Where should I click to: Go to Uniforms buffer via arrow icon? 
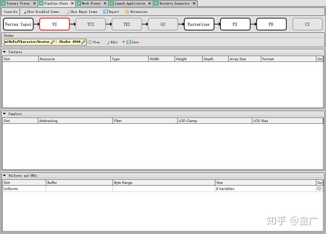[319, 188]
